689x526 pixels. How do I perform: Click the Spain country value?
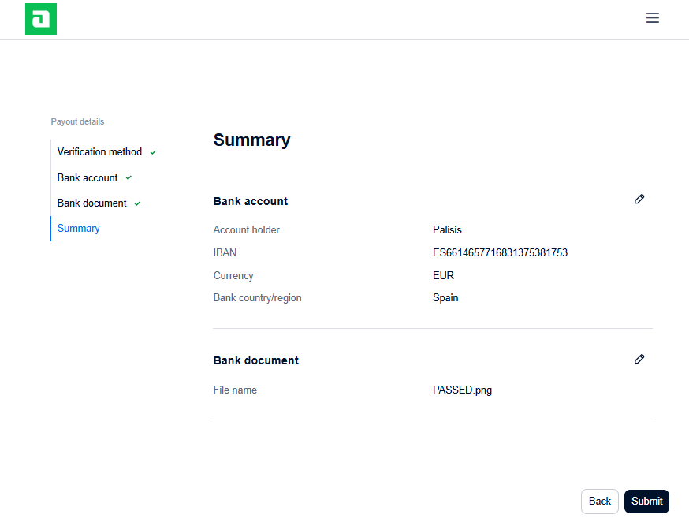point(445,298)
